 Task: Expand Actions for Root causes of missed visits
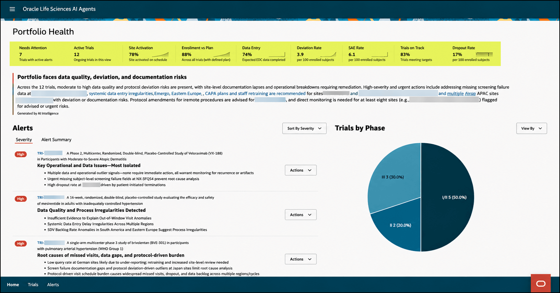[x=301, y=259]
